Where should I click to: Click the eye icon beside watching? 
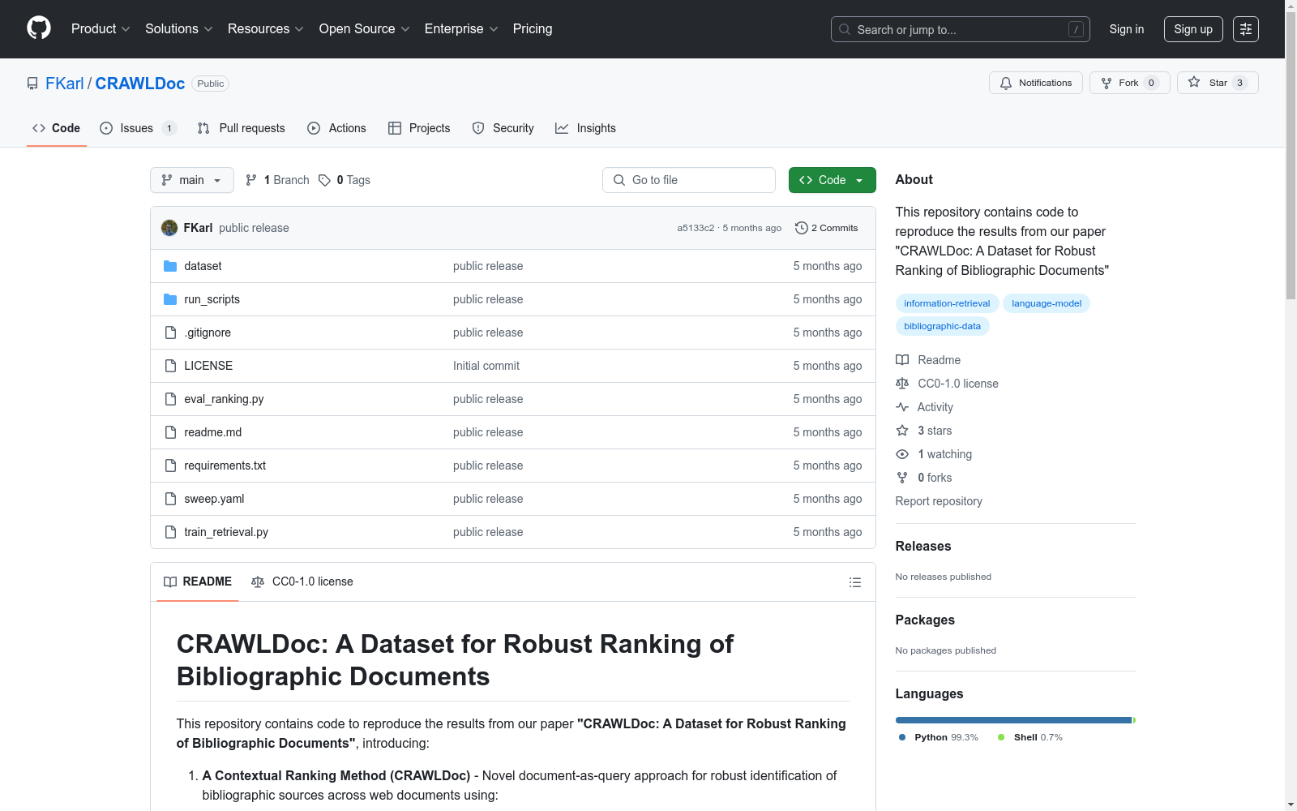[902, 454]
